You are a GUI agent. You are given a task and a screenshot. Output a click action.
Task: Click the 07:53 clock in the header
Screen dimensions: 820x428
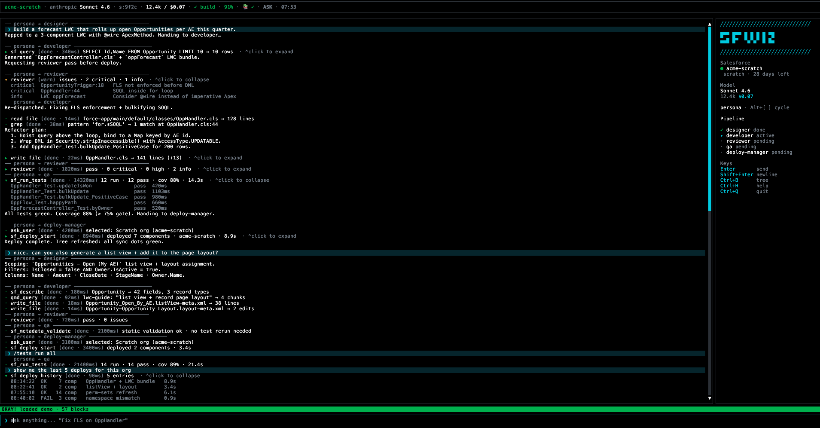(x=289, y=7)
